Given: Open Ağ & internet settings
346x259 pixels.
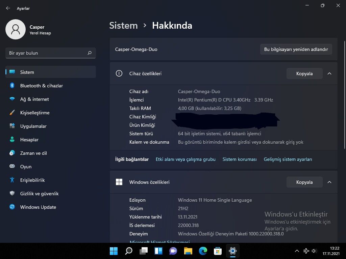Looking at the screenshot, I should 51,99.
